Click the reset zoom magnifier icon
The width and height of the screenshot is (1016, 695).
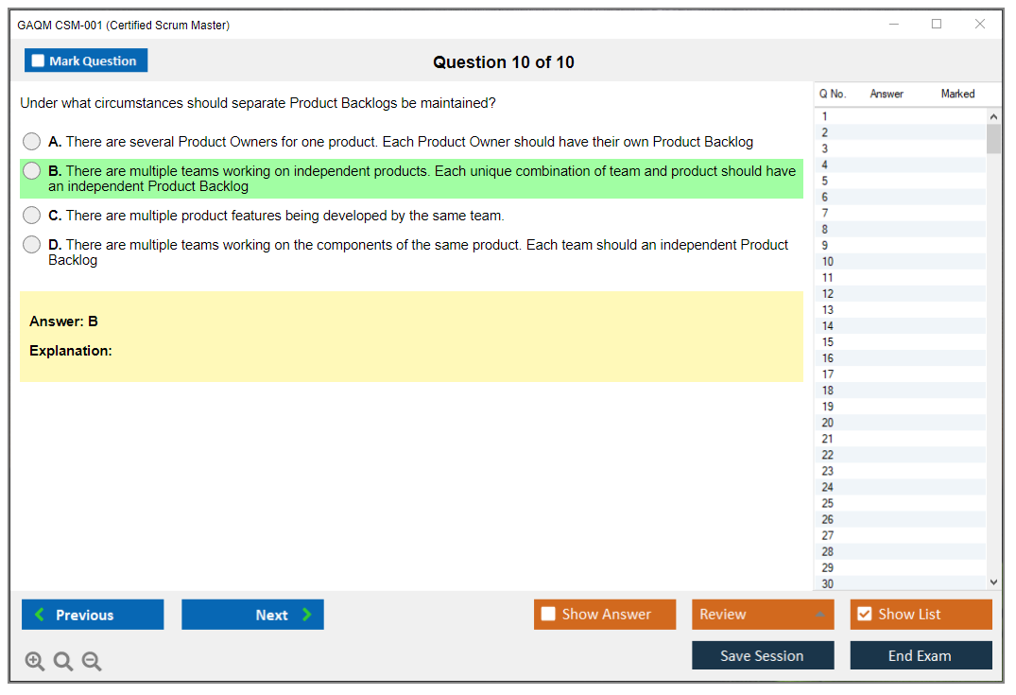click(x=63, y=662)
